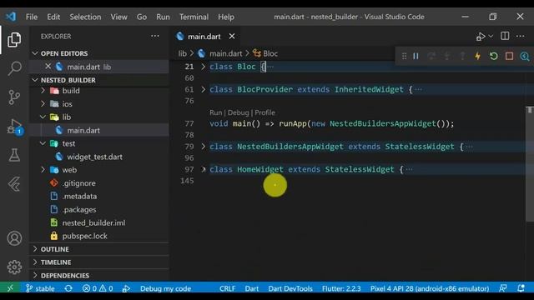Stop the debug session
Image resolution: width=534 pixels, height=300 pixels.
pos(509,56)
